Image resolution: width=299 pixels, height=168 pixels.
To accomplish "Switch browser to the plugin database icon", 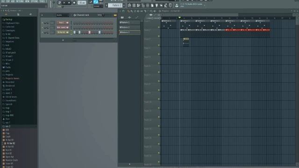I will (30, 14).
